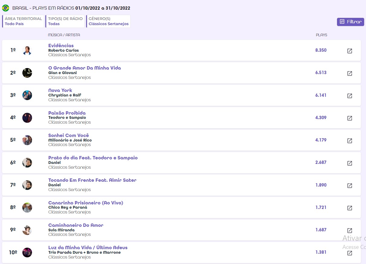Open Tocando Em Frente Feat. Almir Sater
This screenshot has width=366, height=264.
[92, 180]
